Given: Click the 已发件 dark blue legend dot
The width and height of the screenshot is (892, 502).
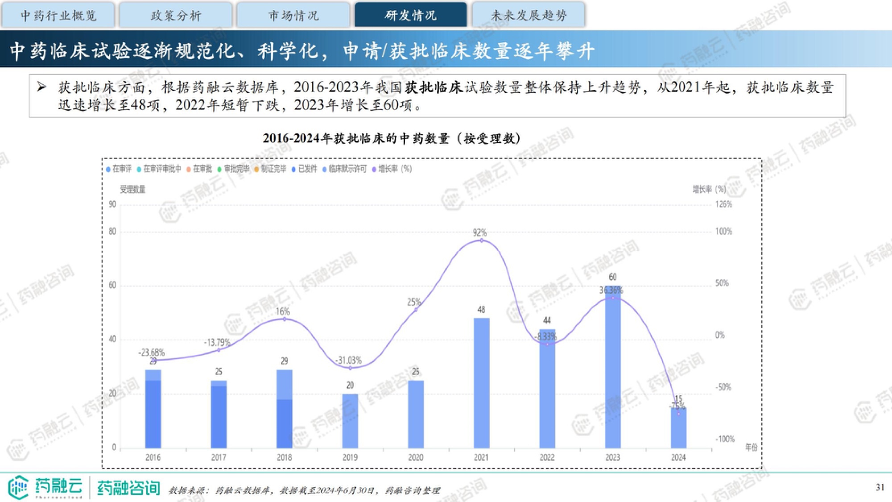Looking at the screenshot, I should coord(293,169).
